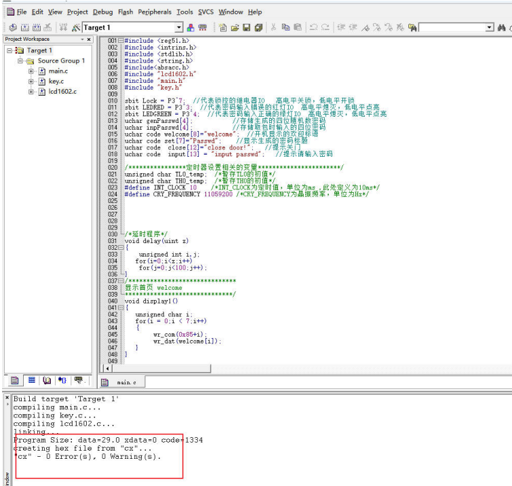
Task: Close the Project Workspace panel
Action: pyautogui.click(x=89, y=39)
